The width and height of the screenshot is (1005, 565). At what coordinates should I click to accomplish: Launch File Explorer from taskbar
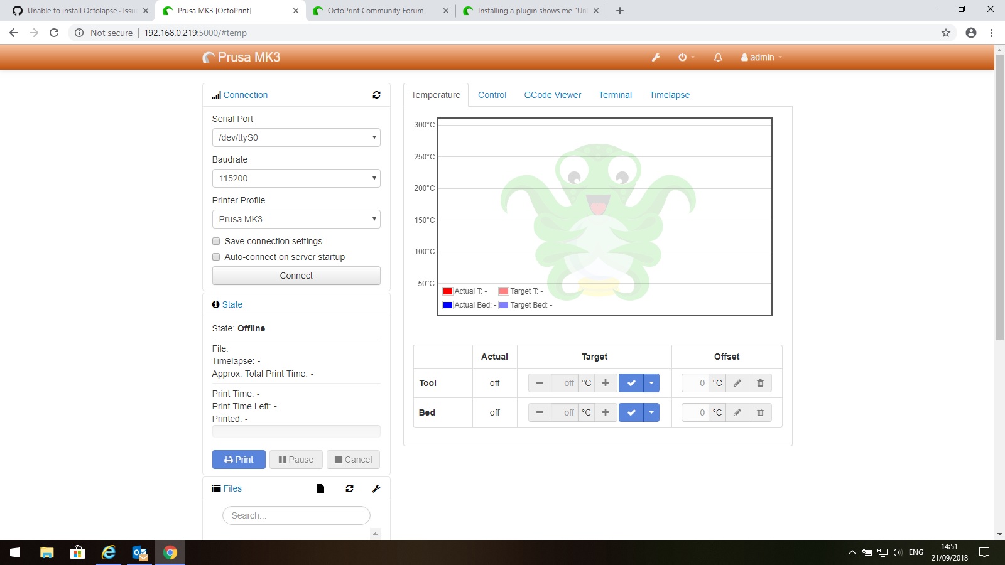pyautogui.click(x=46, y=552)
